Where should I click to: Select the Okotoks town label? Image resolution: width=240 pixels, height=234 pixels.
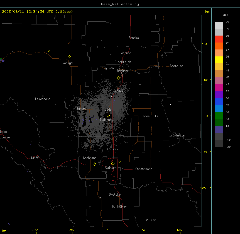(x=115, y=195)
